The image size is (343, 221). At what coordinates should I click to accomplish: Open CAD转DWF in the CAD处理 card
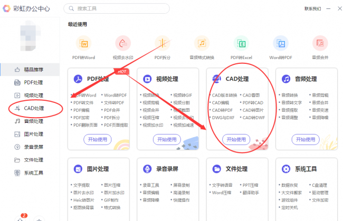click(x=254, y=118)
